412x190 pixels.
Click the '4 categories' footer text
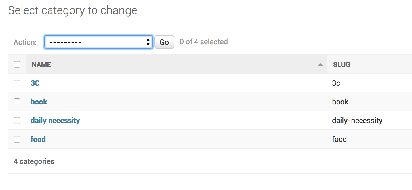[x=34, y=161]
